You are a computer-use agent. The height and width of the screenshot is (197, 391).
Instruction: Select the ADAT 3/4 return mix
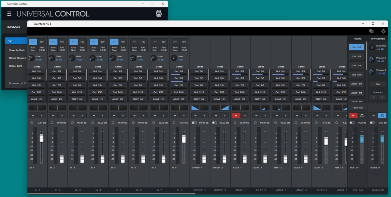pos(357,93)
